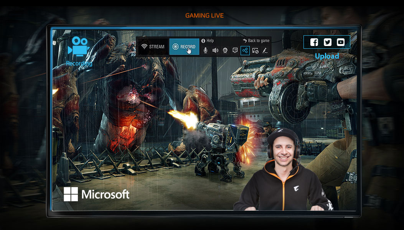Mute the speaker audio
The image size is (404, 230).
[216, 50]
